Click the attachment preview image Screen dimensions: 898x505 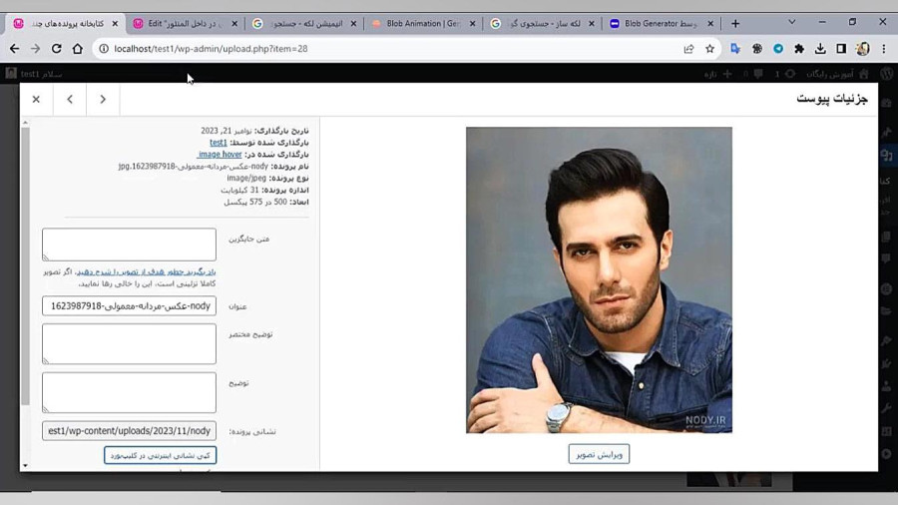(x=599, y=280)
